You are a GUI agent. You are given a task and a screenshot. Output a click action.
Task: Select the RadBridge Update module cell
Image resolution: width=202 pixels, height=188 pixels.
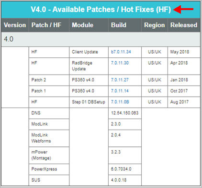click(89, 66)
